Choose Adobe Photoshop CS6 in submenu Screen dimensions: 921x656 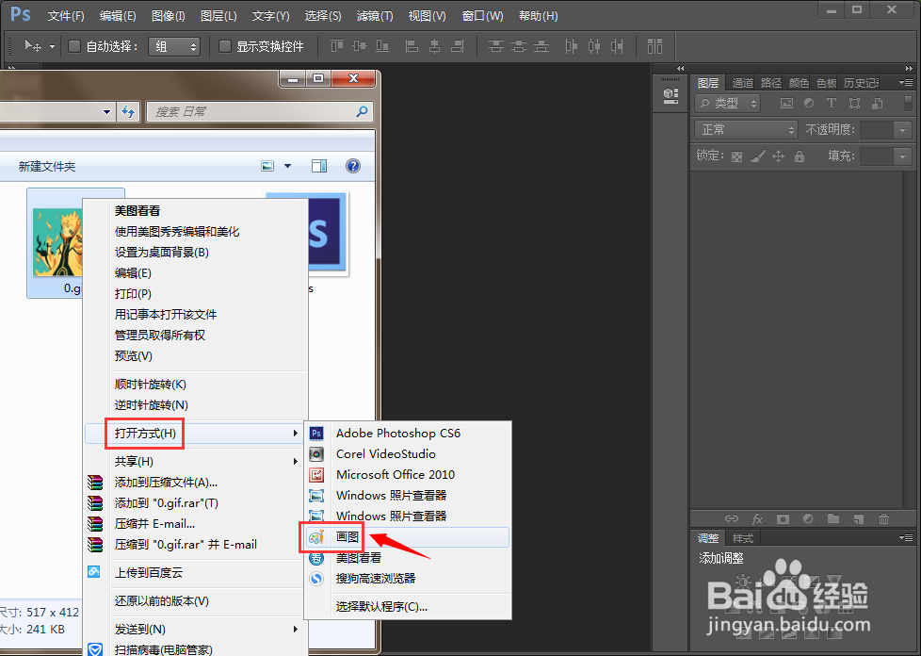tap(407, 434)
